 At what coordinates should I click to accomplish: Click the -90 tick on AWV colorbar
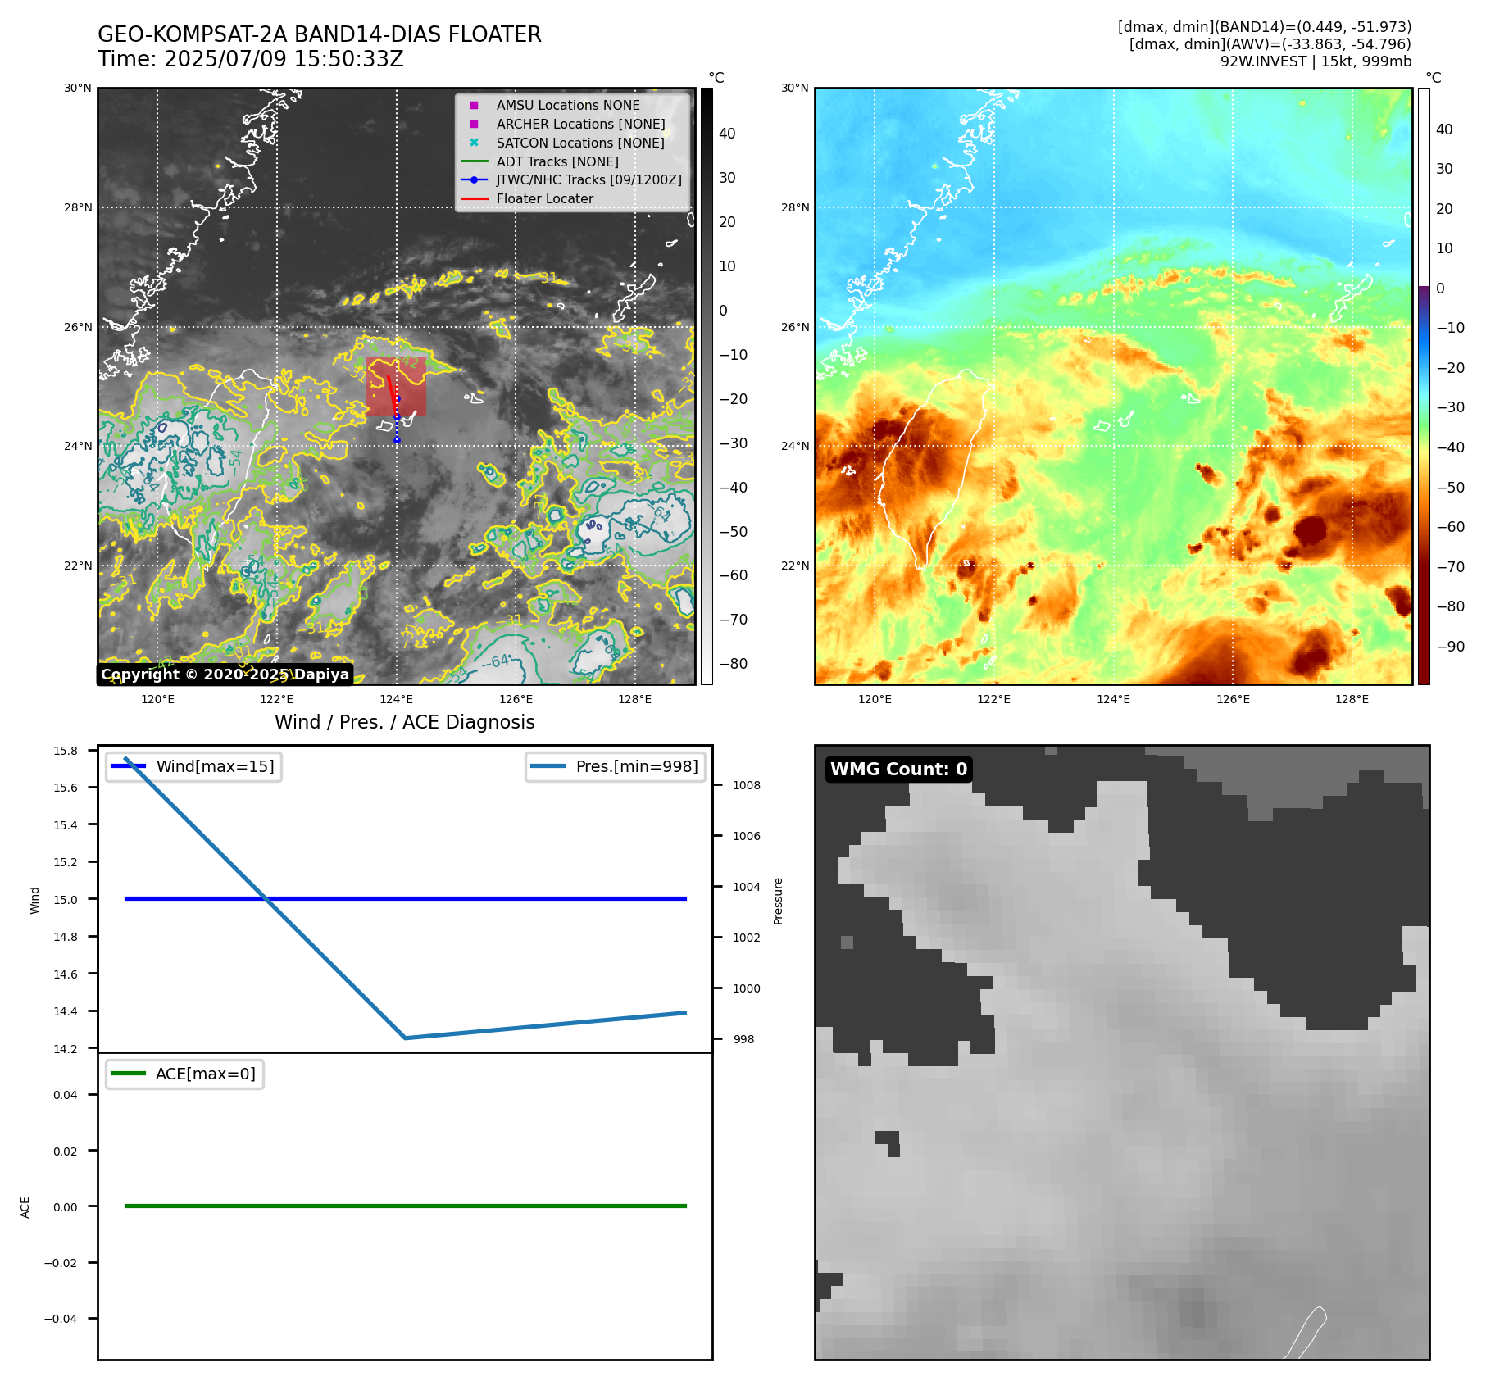(x=1451, y=647)
